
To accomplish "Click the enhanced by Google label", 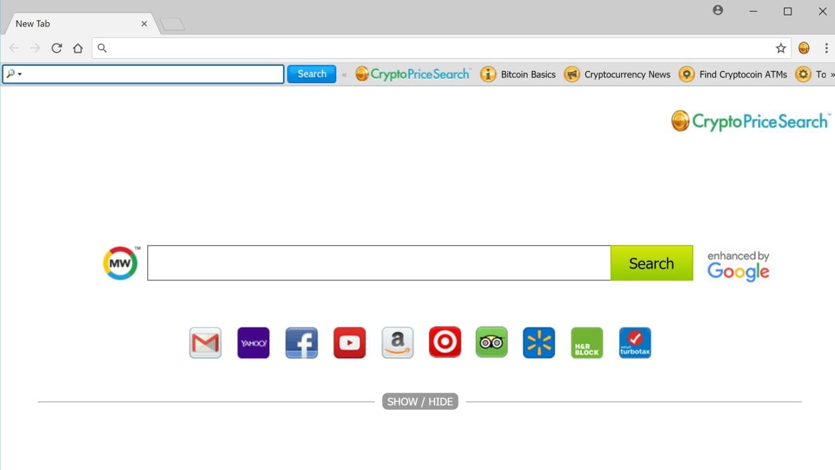I will point(738,266).
